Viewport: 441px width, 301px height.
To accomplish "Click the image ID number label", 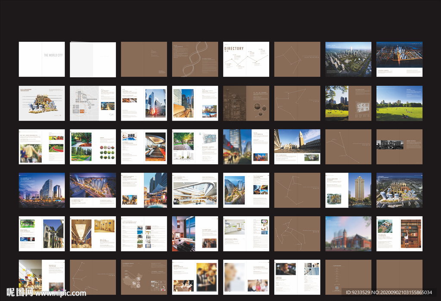I will (389, 292).
